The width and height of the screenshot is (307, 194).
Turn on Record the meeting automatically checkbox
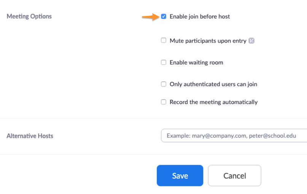164,102
